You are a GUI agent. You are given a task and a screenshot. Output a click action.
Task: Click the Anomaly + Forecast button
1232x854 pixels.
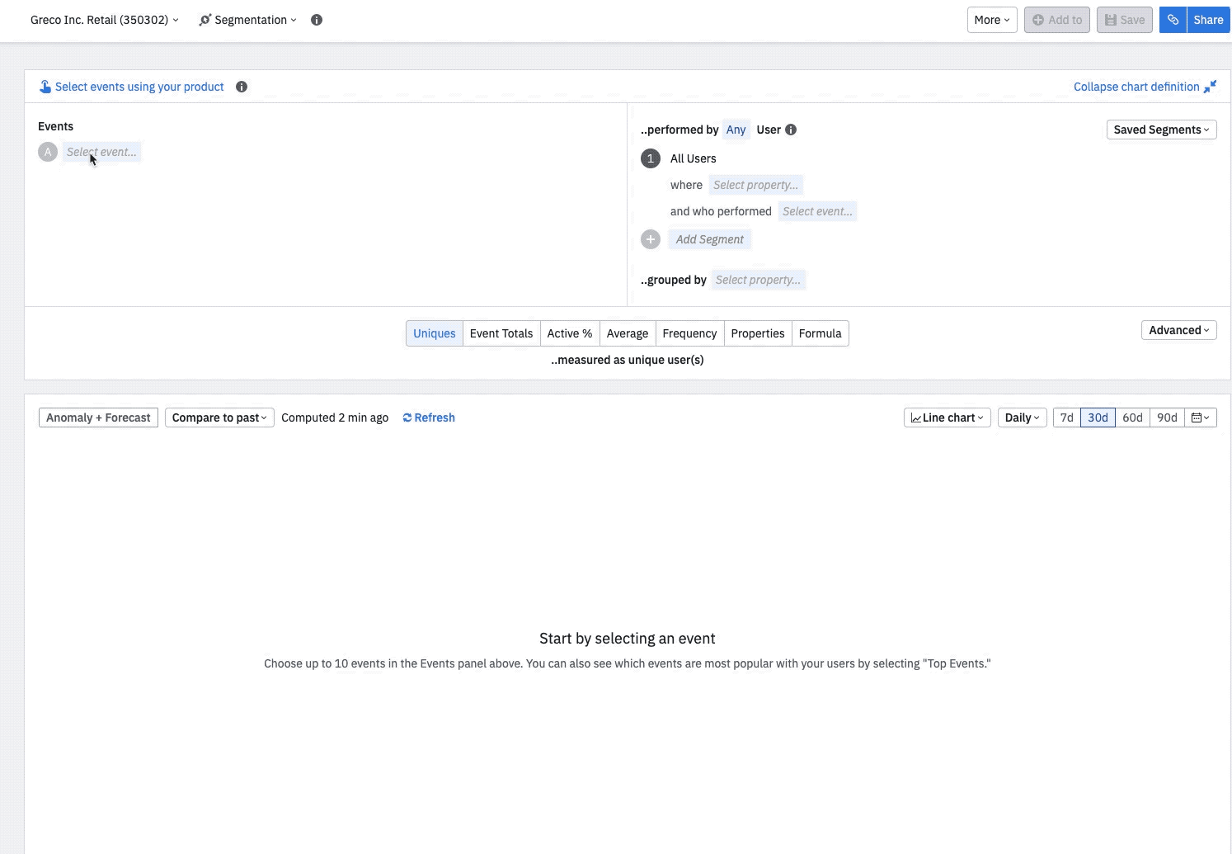[x=97, y=418]
